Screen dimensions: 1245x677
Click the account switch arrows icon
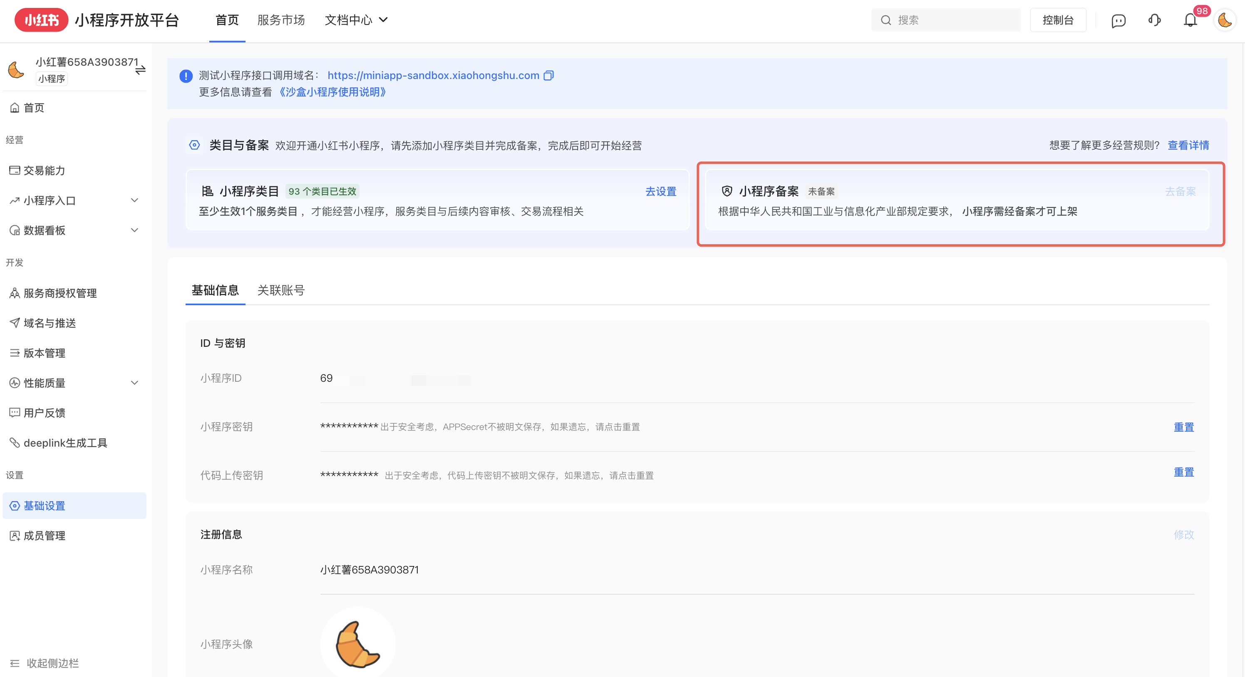[x=140, y=71]
